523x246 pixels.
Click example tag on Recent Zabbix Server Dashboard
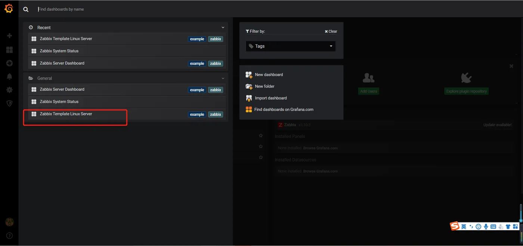click(x=197, y=64)
